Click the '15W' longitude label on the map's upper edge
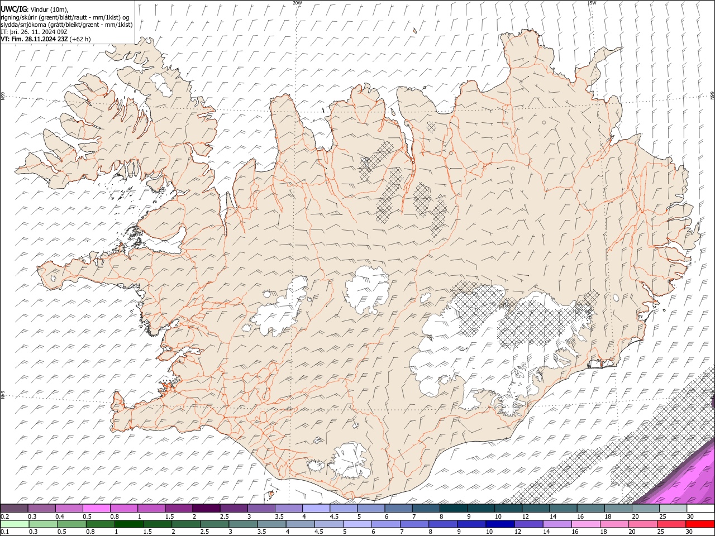 pos(592,3)
